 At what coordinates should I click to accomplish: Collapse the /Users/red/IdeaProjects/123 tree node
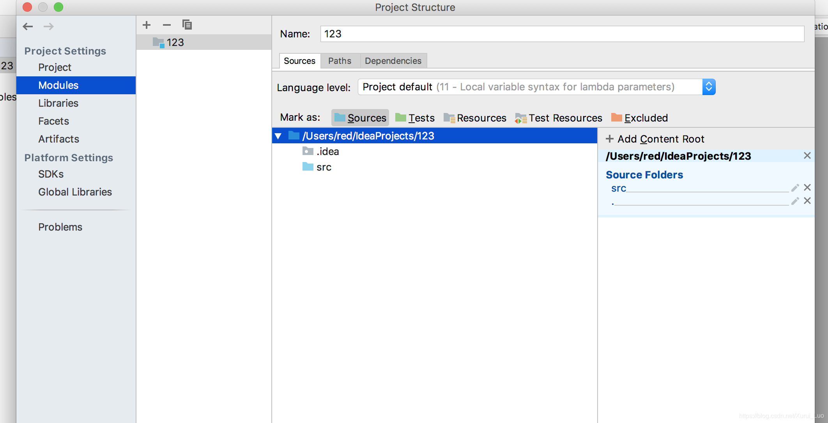tap(278, 136)
